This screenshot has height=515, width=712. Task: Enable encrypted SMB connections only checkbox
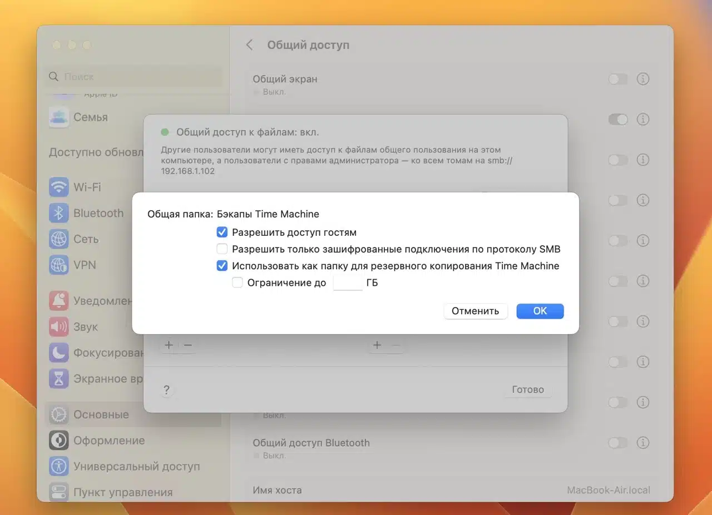pyautogui.click(x=222, y=249)
